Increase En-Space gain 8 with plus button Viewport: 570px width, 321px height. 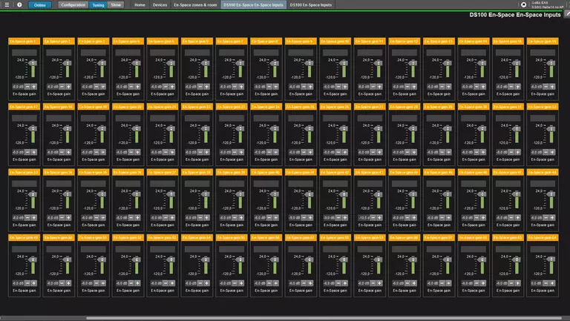pyautogui.click(x=276, y=87)
